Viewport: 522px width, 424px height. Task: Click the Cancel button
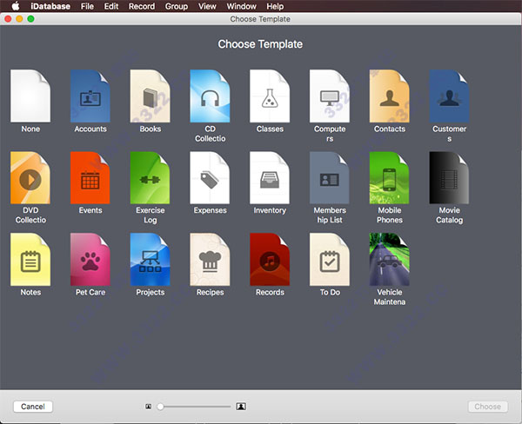coord(33,407)
